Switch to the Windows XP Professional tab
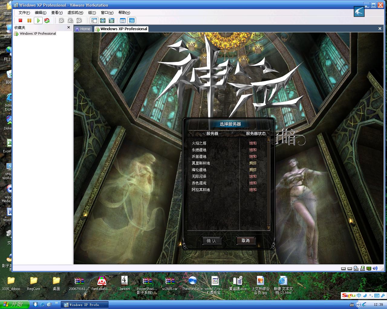The height and width of the screenshot is (309, 387). [121, 29]
